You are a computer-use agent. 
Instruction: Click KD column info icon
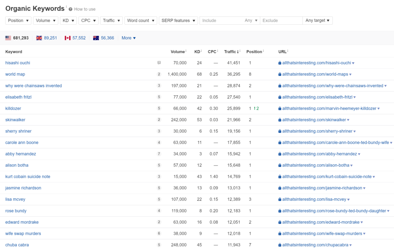click(201, 51)
